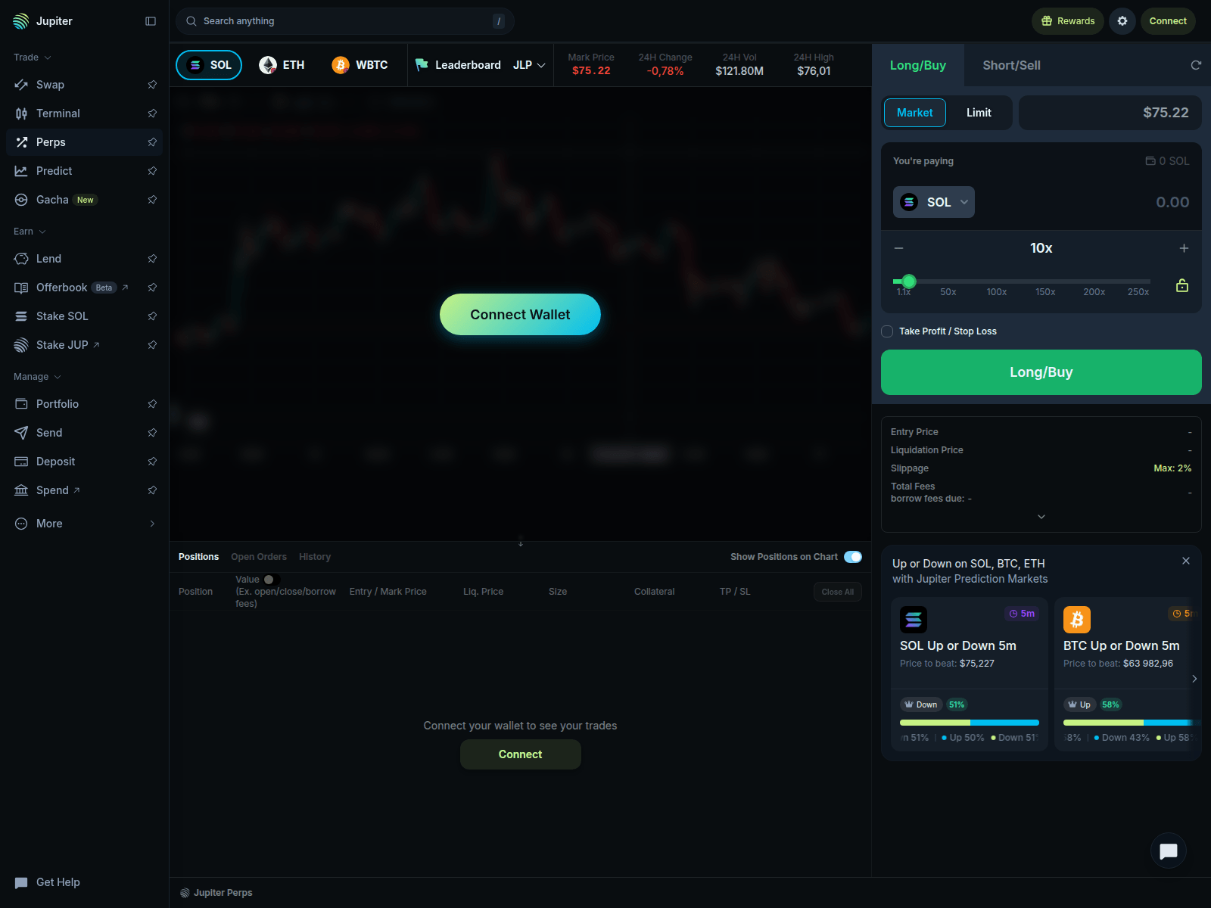
Task: Collapse the Manage section
Action: click(x=38, y=377)
